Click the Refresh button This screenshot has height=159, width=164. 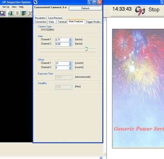(x=85, y=8)
